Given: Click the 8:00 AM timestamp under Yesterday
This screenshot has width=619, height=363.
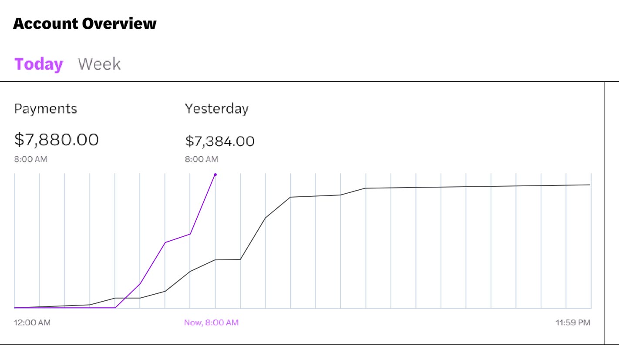Looking at the screenshot, I should 202,159.
